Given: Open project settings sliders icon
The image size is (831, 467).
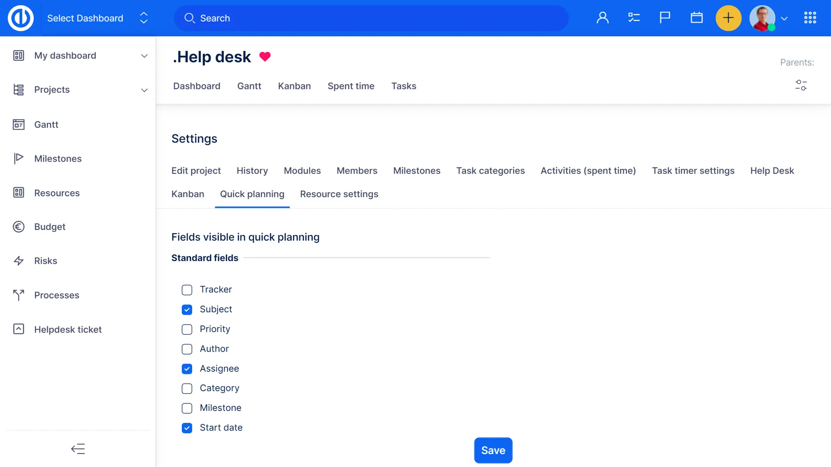Looking at the screenshot, I should pos(801,85).
